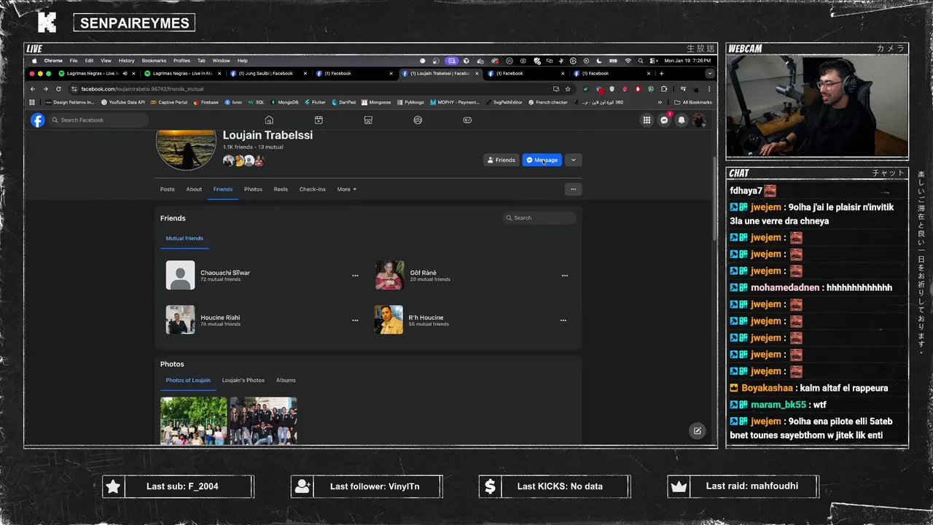Select the Photos of Loujain tab
This screenshot has height=525, width=933.
188,380
